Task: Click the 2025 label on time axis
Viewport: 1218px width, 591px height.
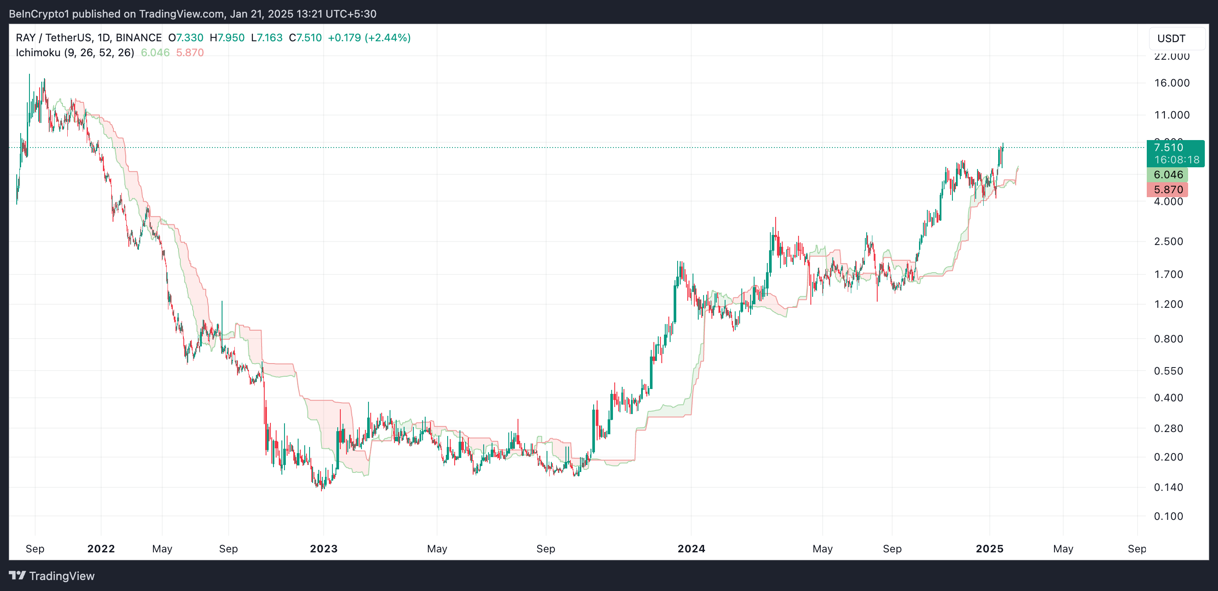Action: 989,548
